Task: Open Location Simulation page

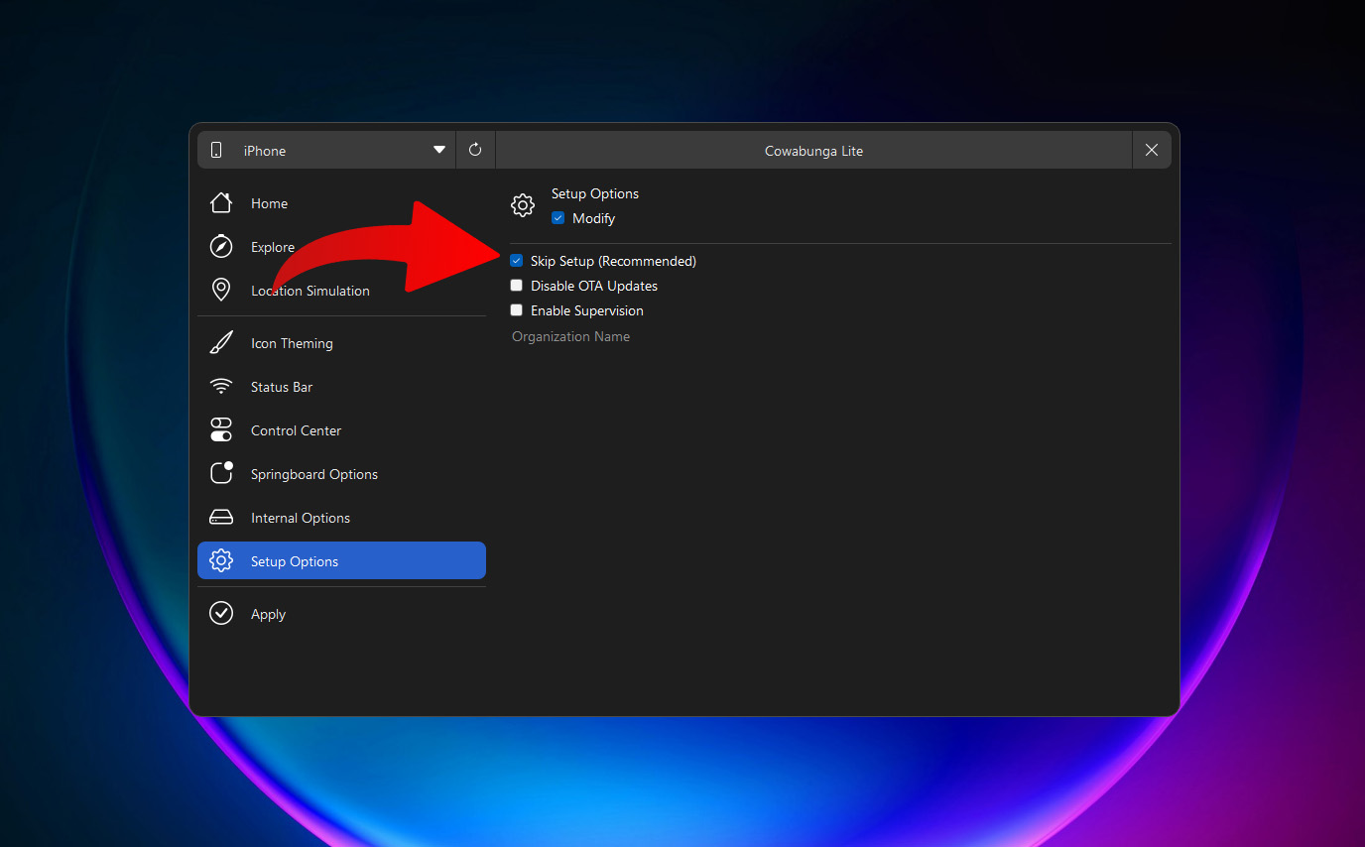Action: coord(341,291)
